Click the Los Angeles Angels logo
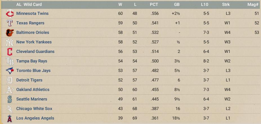Viewport: 261px width, 124px height. pyautogui.click(x=10, y=118)
